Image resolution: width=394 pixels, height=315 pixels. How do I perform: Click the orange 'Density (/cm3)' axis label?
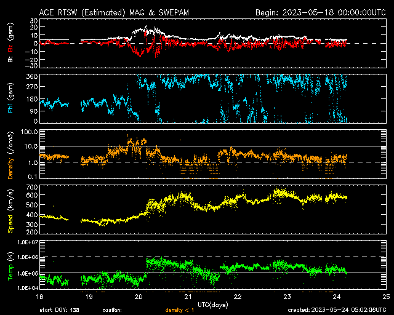[10, 155]
